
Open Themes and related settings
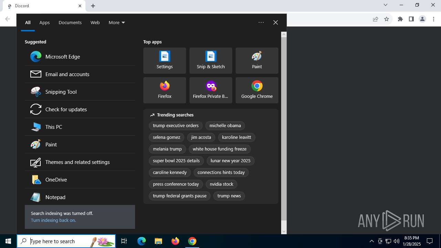point(80,162)
